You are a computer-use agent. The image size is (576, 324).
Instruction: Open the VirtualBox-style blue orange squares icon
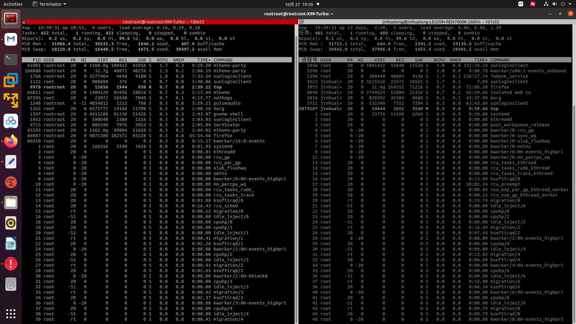11,80
